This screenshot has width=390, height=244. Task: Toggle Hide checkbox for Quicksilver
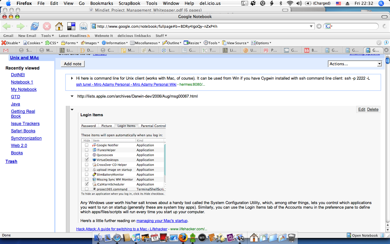click(87, 155)
